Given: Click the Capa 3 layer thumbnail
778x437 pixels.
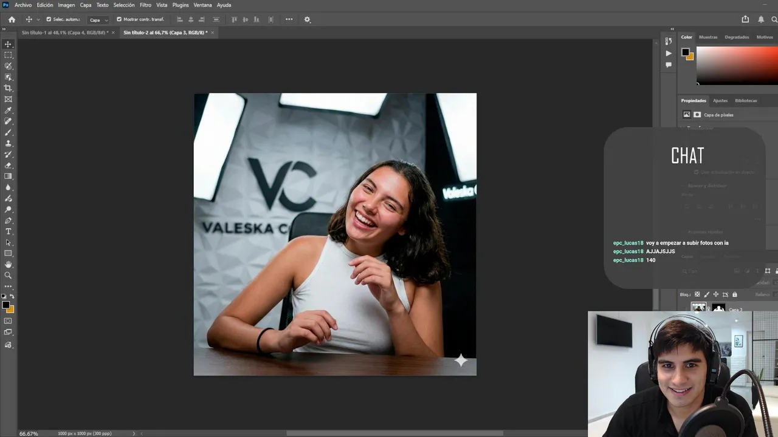Looking at the screenshot, I should 698,308.
